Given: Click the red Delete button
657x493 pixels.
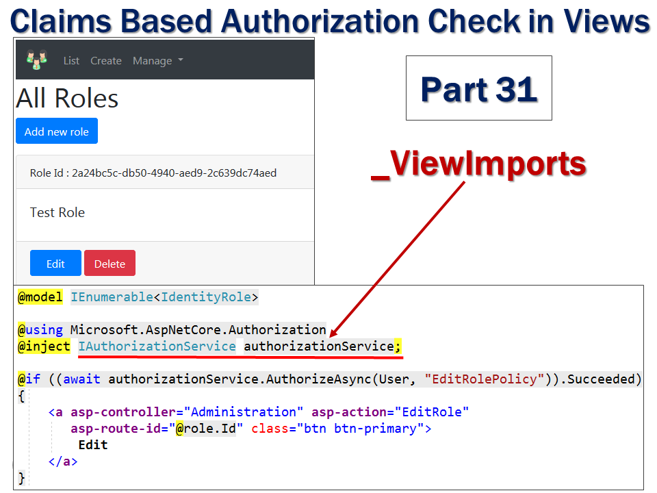Looking at the screenshot, I should pos(109,263).
